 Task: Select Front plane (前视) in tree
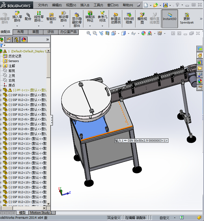[x=9, y=71]
